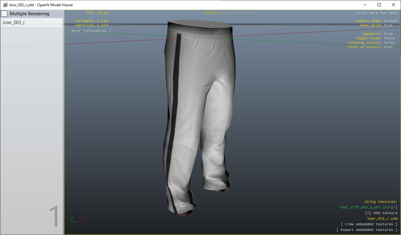Minimize the Model Viewer window
Image resolution: width=401 pixels, height=235 pixels.
(365, 5)
